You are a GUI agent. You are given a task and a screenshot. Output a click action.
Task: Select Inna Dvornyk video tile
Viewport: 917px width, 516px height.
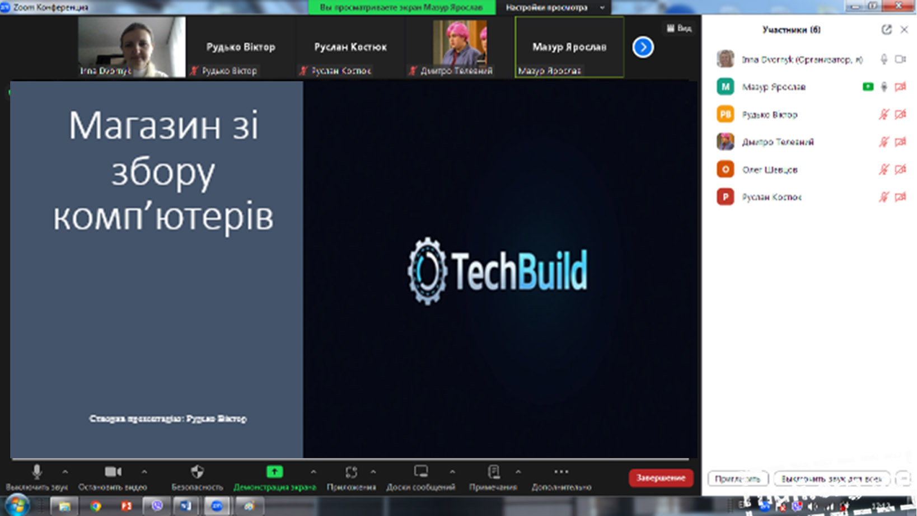132,46
